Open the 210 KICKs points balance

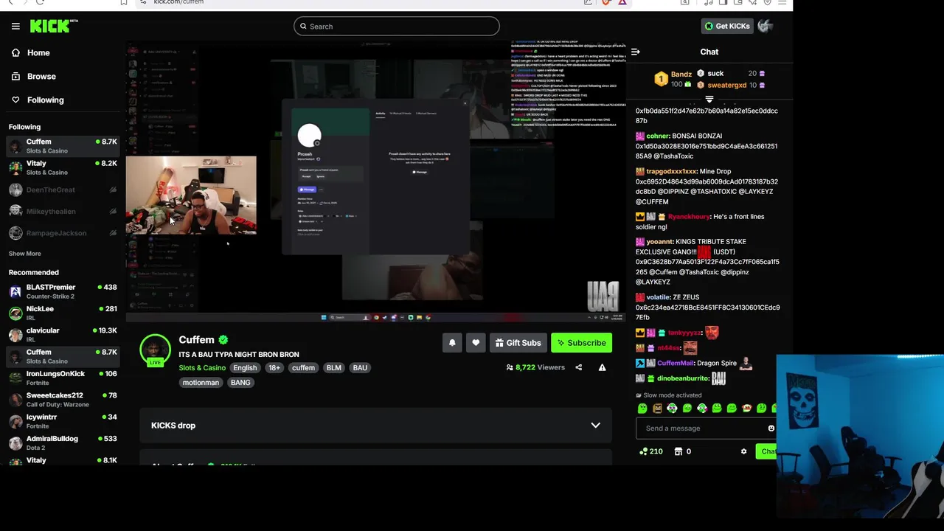pos(650,451)
